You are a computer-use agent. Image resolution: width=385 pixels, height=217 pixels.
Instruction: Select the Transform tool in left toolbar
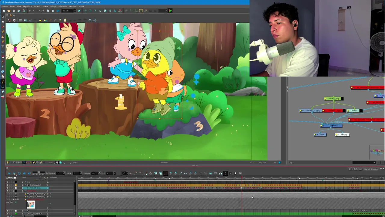3,86
